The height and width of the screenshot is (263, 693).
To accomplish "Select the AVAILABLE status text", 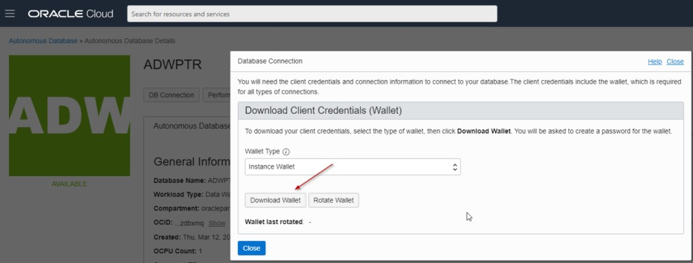I will click(x=69, y=184).
